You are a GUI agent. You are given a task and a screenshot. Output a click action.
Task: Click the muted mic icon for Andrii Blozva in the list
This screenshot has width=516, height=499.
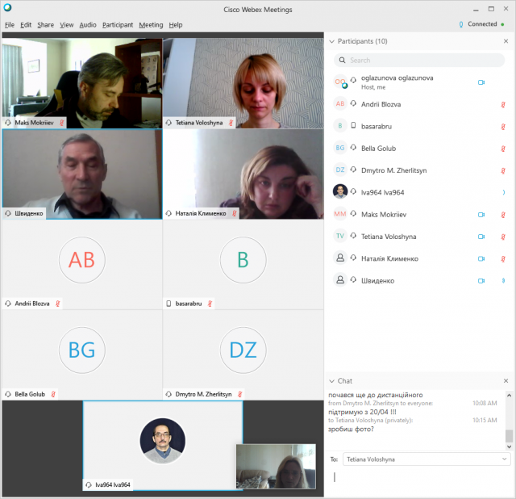[503, 104]
